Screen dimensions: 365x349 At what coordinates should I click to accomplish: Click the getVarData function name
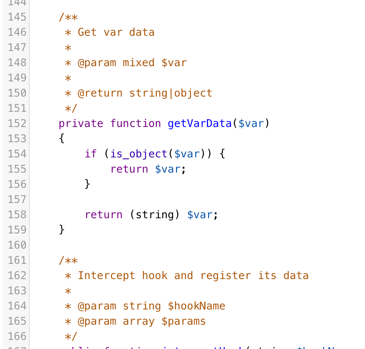pyautogui.click(x=200, y=124)
